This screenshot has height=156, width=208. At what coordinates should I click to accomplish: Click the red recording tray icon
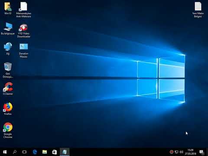(x=172, y=152)
